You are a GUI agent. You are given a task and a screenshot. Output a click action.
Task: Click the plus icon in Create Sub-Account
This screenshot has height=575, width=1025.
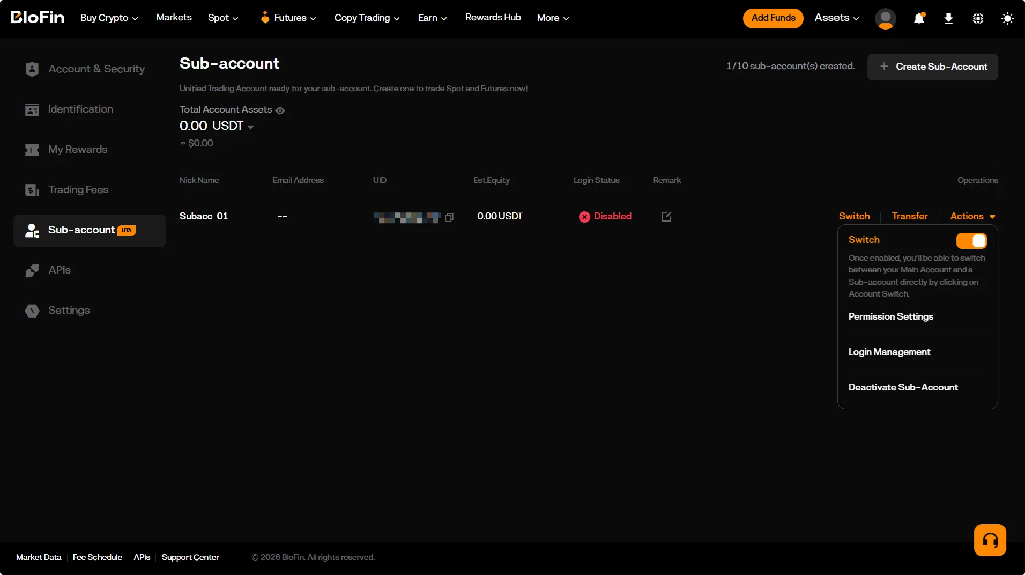(884, 66)
